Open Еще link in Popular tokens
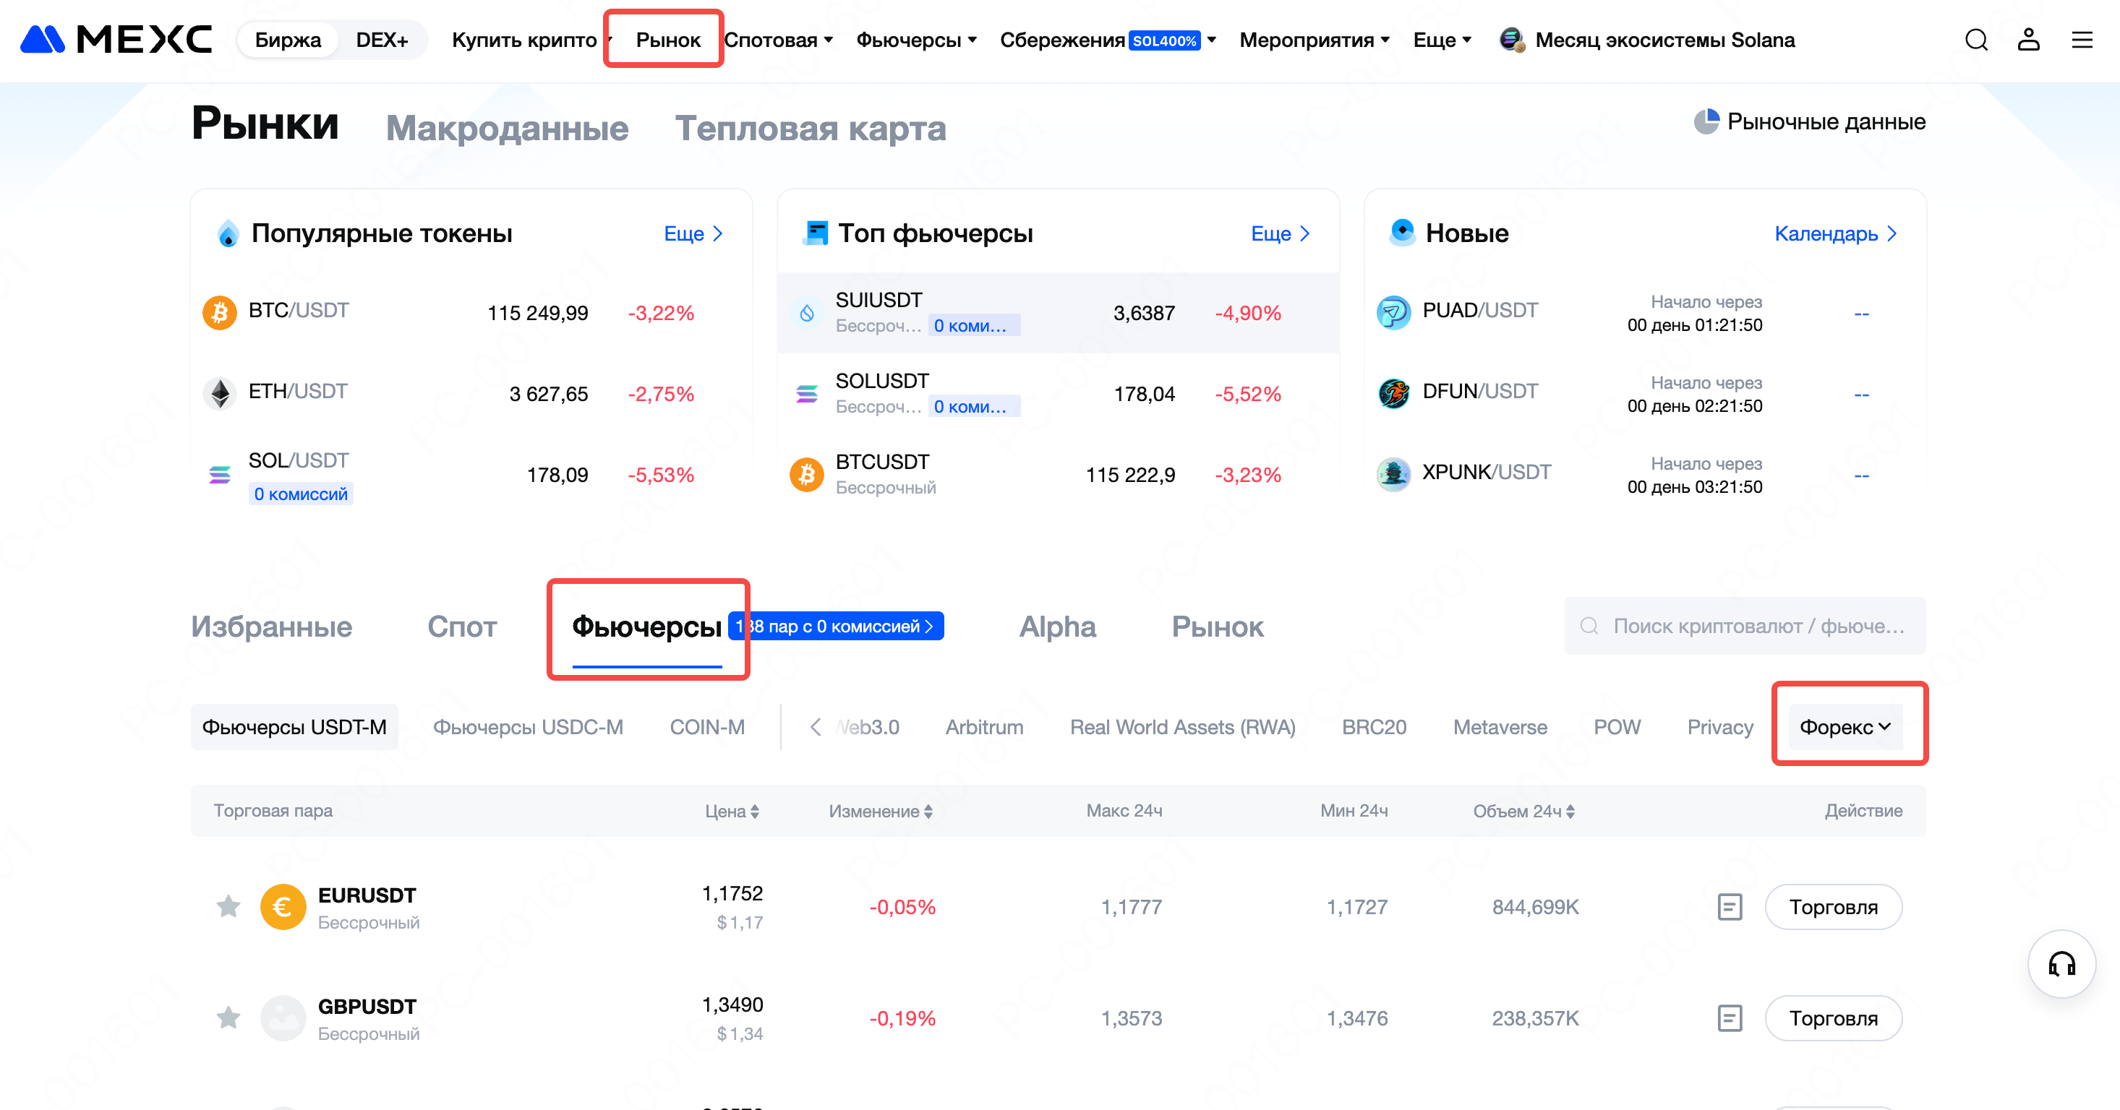This screenshot has height=1110, width=2120. click(693, 233)
